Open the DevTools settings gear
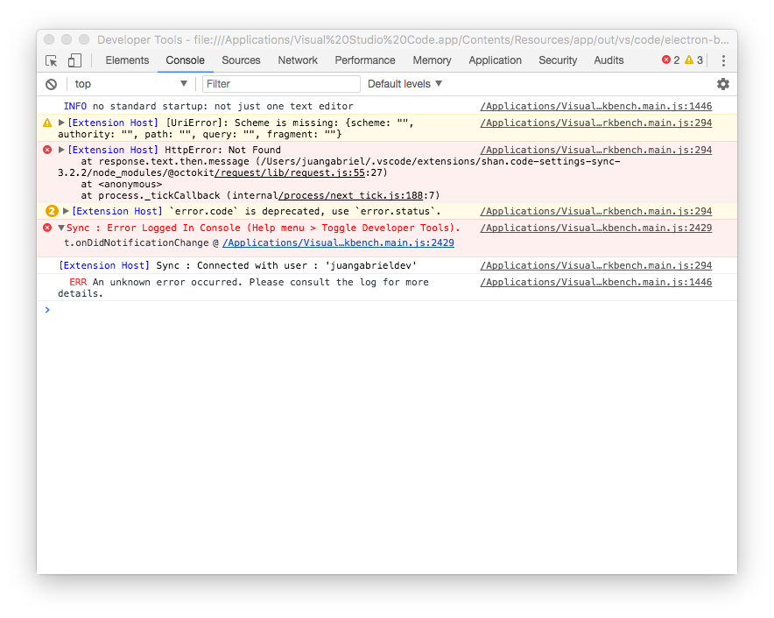Image resolution: width=774 pixels, height=618 pixels. click(723, 83)
